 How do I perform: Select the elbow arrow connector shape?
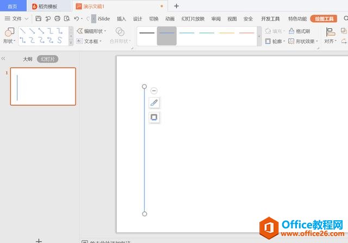[x=59, y=31]
